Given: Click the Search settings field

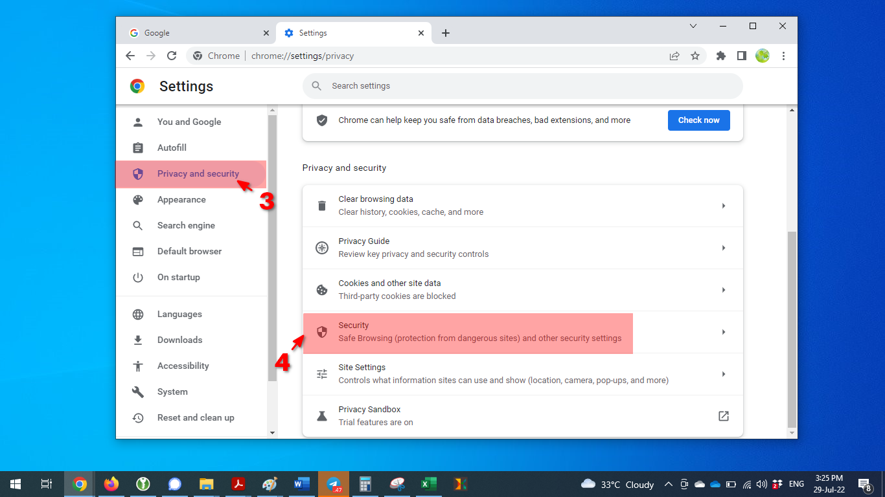Looking at the screenshot, I should click(522, 86).
